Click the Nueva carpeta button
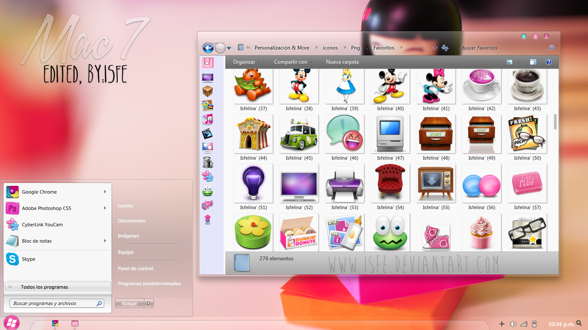 point(342,62)
